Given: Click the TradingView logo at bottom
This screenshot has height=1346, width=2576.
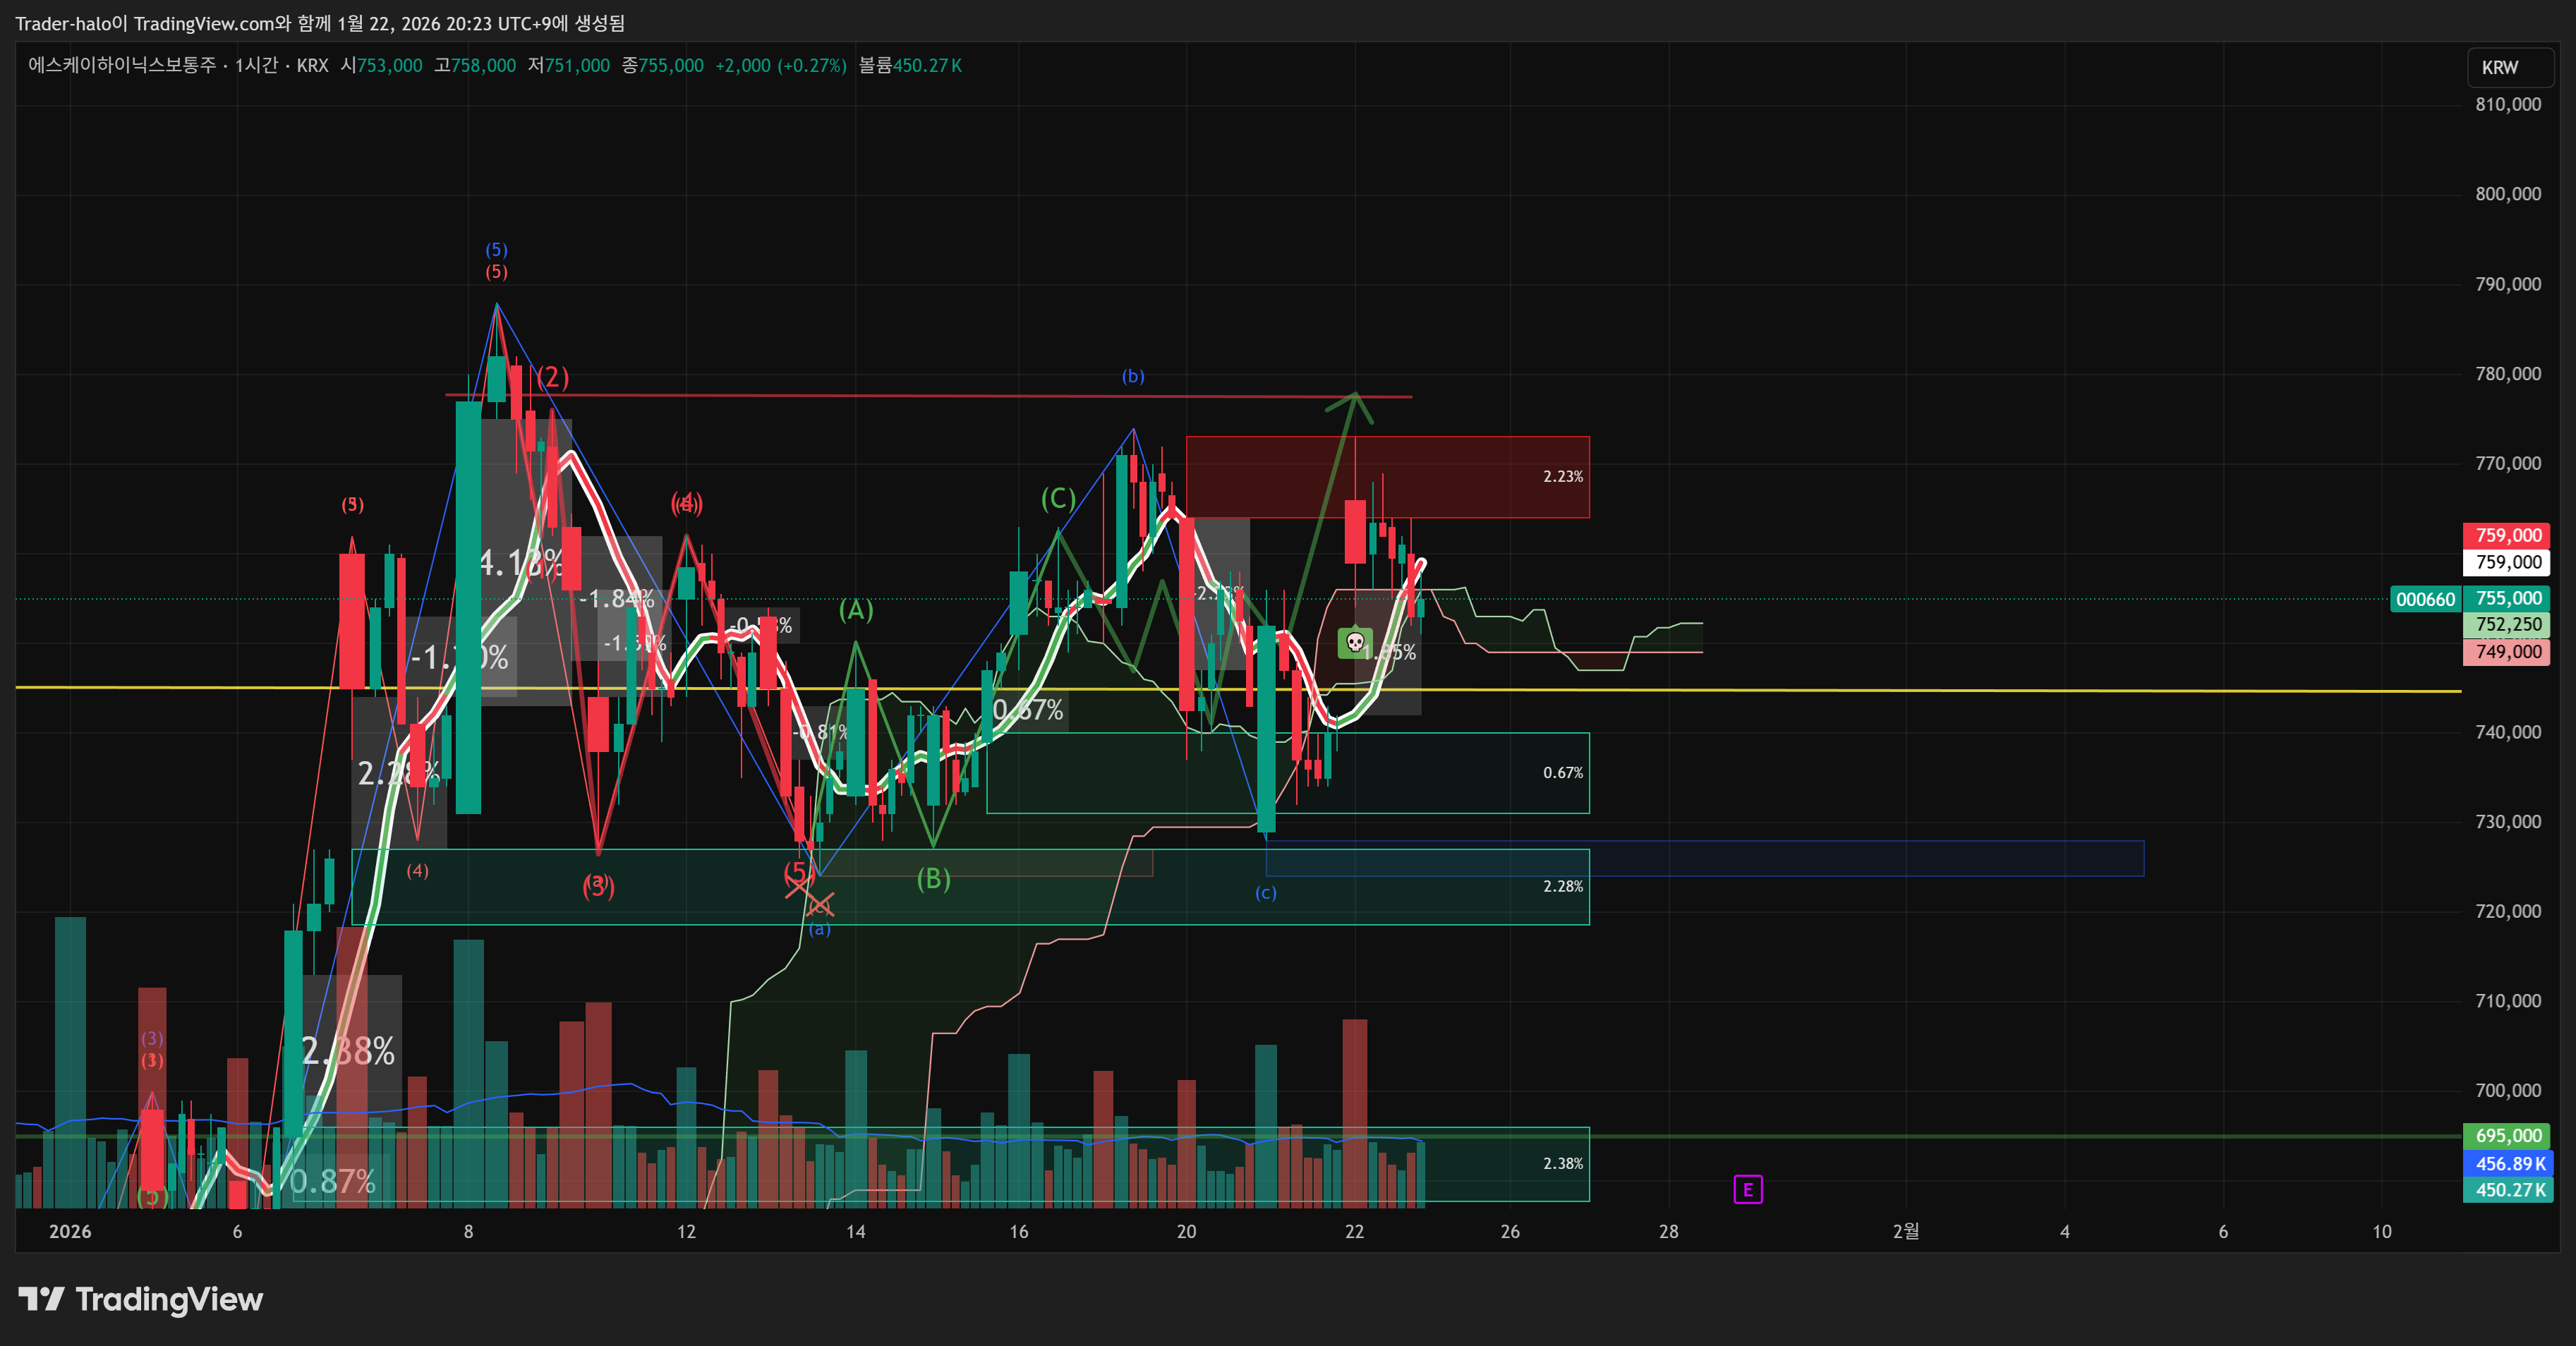Looking at the screenshot, I should coord(141,1300).
